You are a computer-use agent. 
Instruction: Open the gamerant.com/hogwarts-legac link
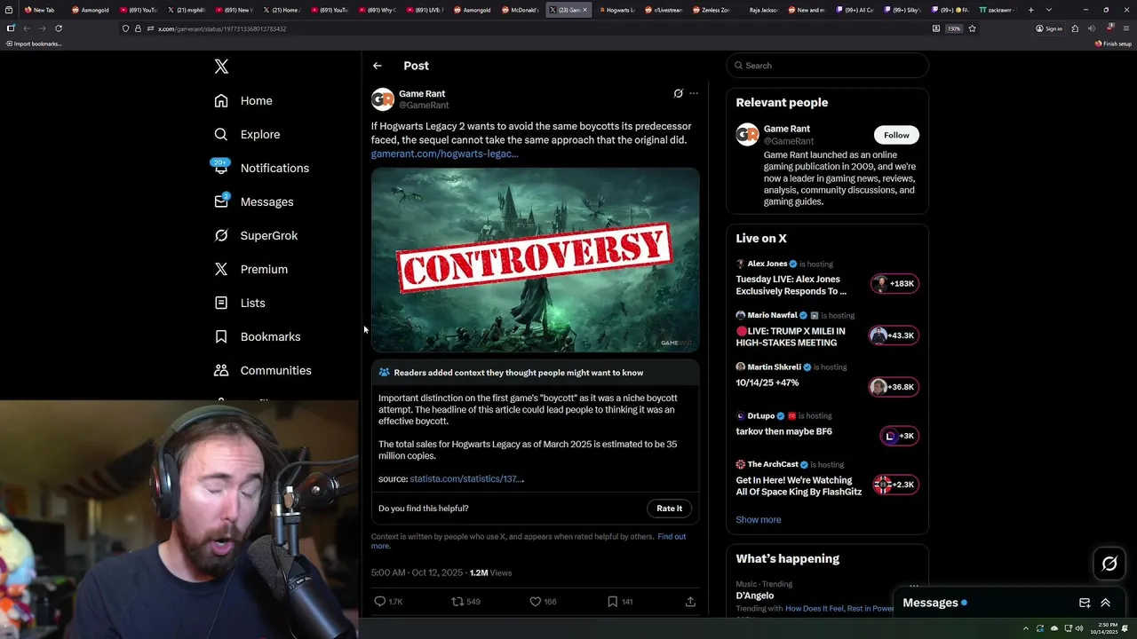(x=444, y=154)
